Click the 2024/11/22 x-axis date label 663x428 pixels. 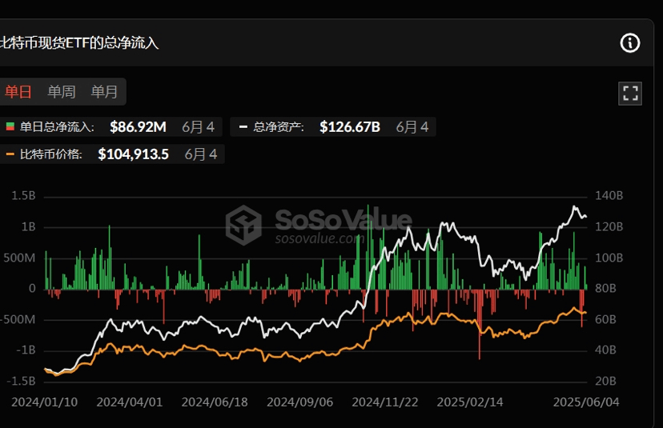(385, 402)
